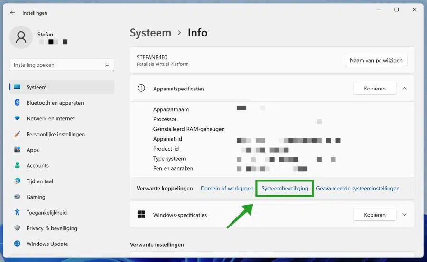Click the Type systeem label
The image size is (427, 262).
click(169, 159)
